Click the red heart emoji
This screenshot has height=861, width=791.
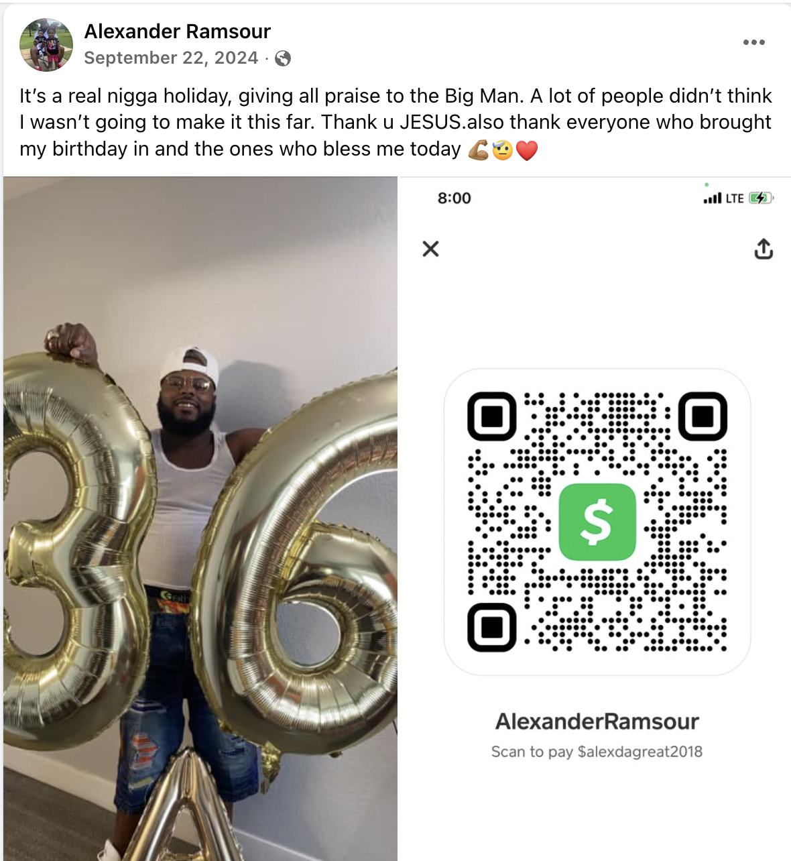click(x=527, y=150)
